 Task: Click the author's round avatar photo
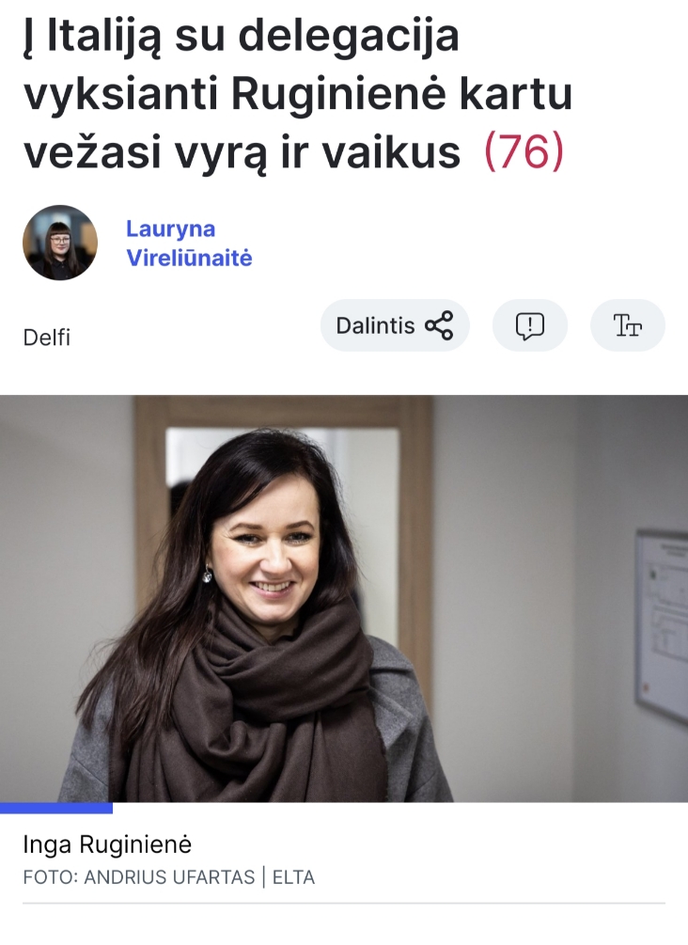60,243
